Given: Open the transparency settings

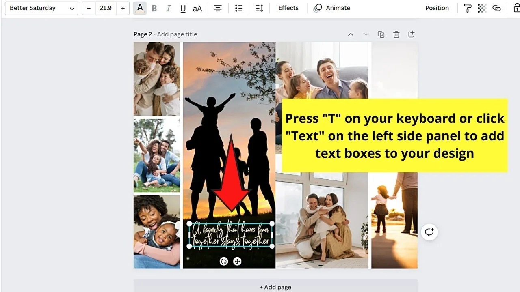Looking at the screenshot, I should coord(482,8).
